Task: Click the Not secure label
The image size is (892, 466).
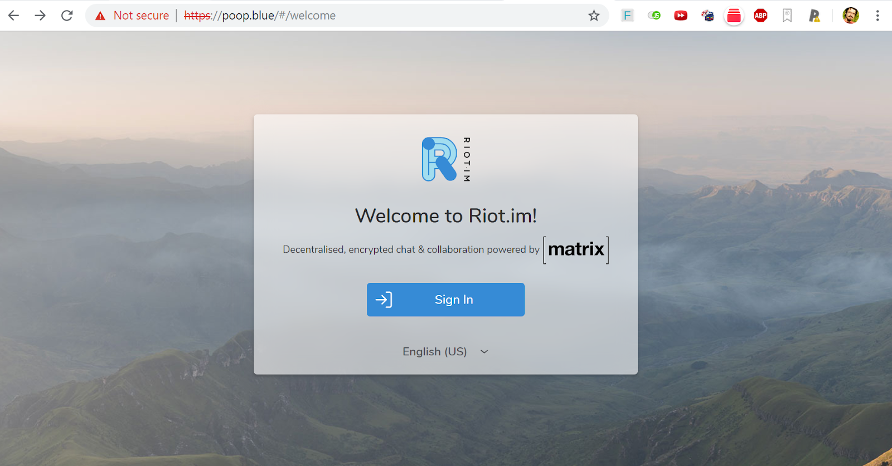Action: coord(141,16)
